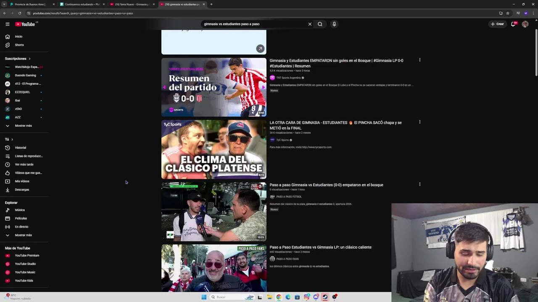The image size is (538, 302).
Task: Bookmark this page with the star icon
Action: 508,13
